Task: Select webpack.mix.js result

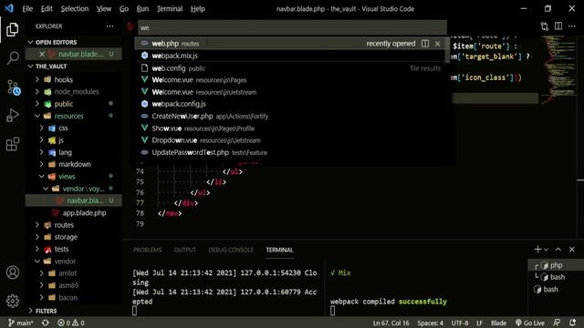Action: (x=290, y=56)
